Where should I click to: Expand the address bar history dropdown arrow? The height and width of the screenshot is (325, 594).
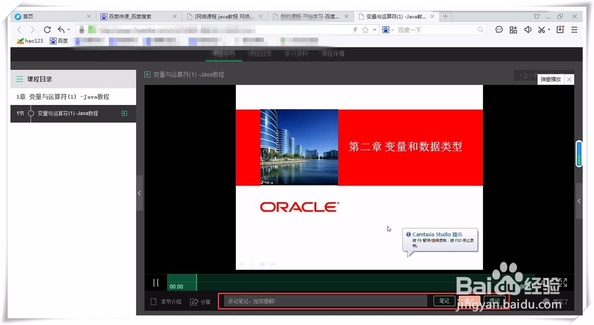point(375,30)
